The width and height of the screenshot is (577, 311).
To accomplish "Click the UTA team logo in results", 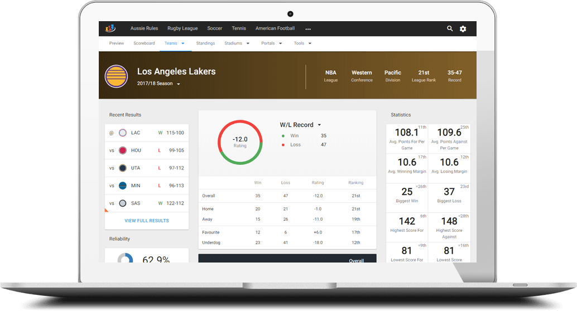I will click(123, 168).
